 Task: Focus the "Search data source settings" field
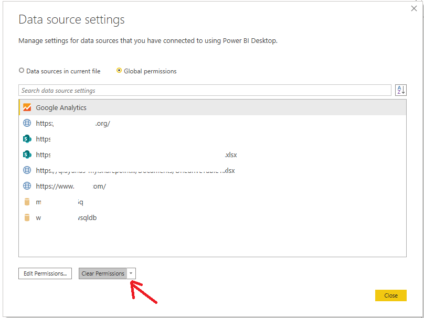point(205,90)
